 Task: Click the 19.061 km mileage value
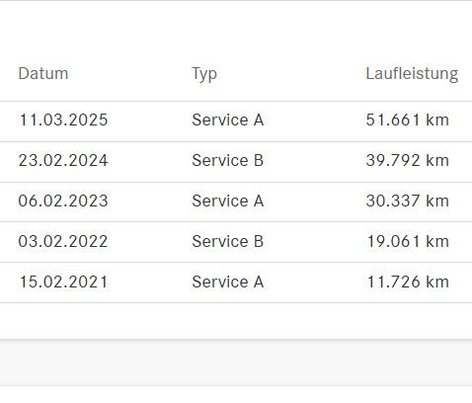tap(408, 241)
